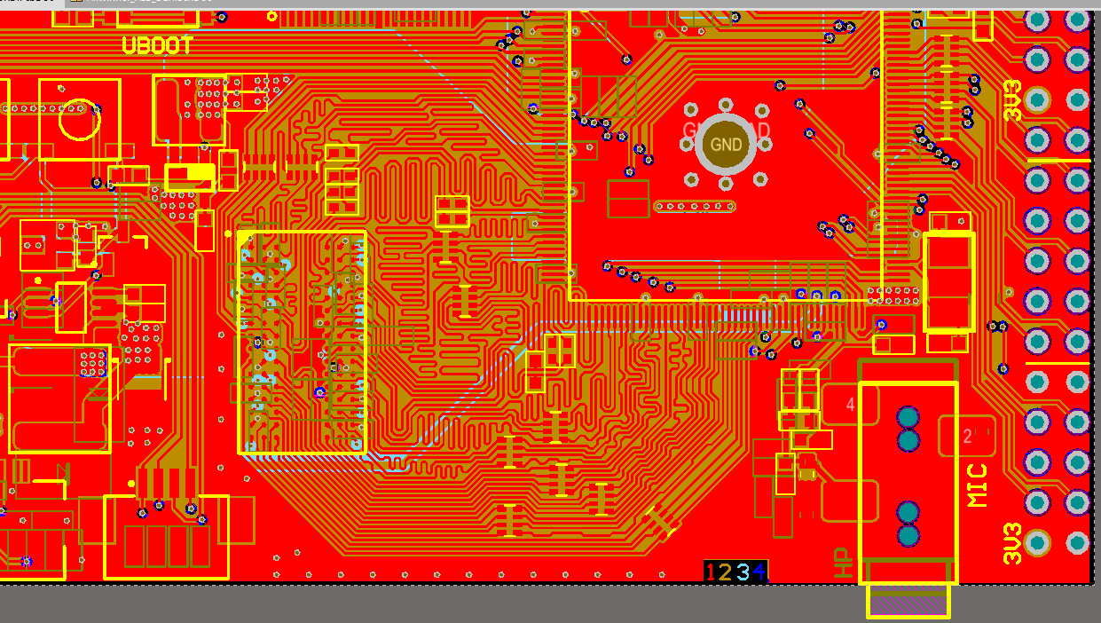
Task: Click the pin 4 designator near the MIC connector
Action: (x=850, y=403)
